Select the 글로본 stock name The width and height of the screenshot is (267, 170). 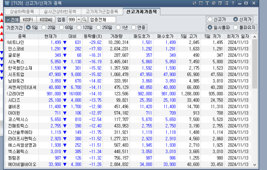pos(14,55)
